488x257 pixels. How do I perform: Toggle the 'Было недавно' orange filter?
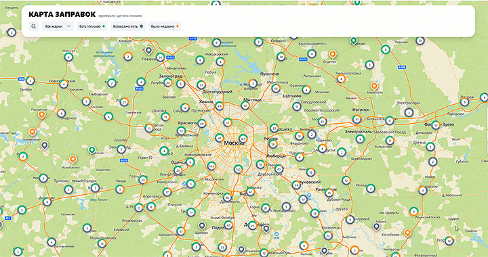click(165, 26)
